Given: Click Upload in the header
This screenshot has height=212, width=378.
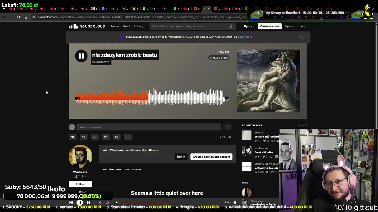Looking at the screenshot, I should point(290,26).
